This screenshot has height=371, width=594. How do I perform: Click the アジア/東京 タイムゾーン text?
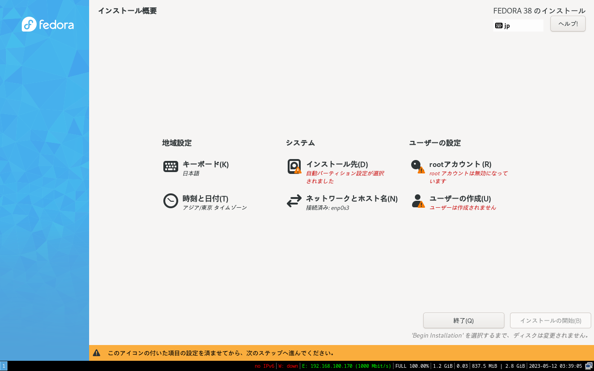(x=214, y=208)
